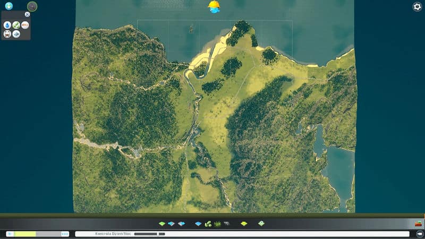Viewport: 425px width, 239px height.
Task: Open the settings gear menu
Action: tap(417, 6)
